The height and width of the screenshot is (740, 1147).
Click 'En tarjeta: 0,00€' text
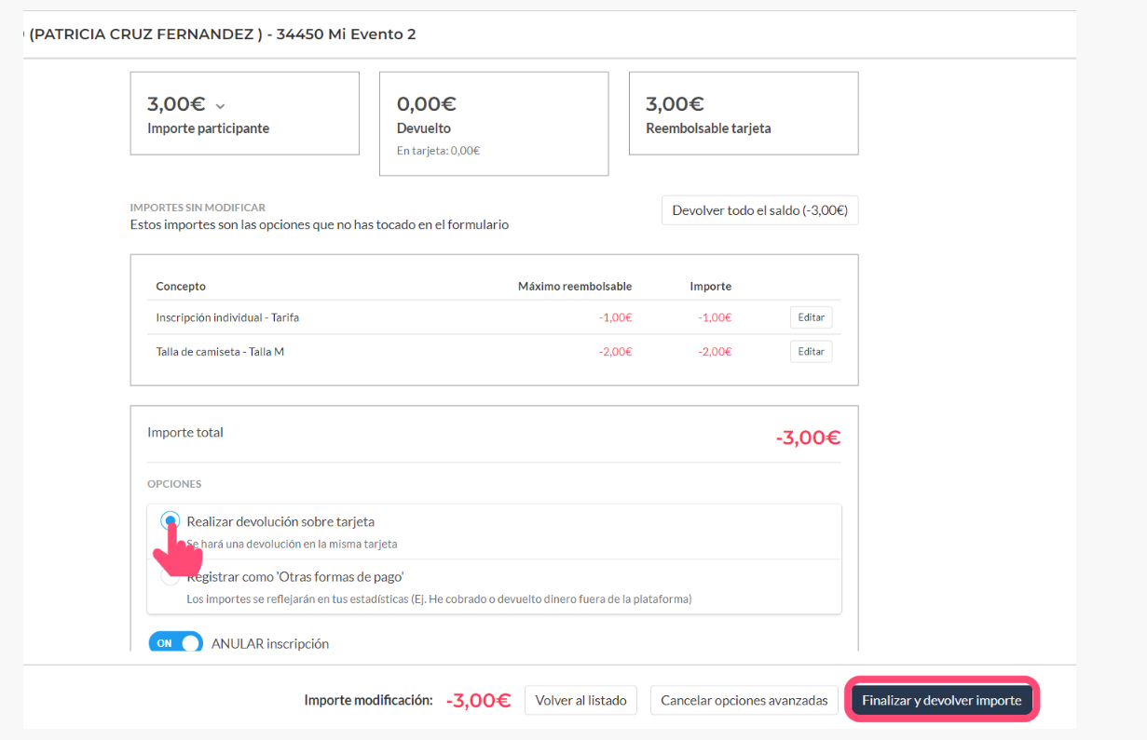coord(438,150)
